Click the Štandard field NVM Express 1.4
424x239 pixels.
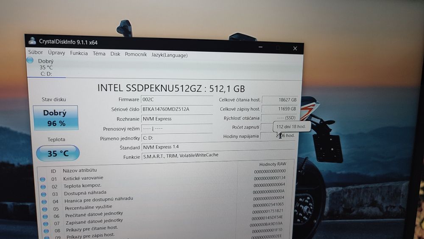pyautogui.click(x=218, y=147)
